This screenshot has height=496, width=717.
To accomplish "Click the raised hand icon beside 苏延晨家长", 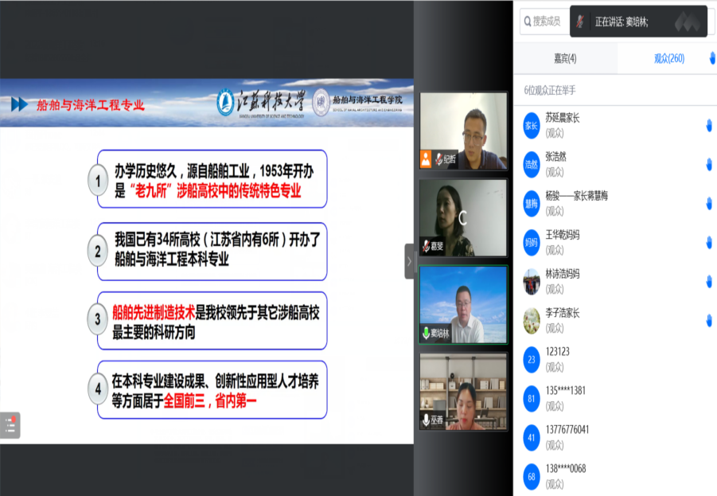I will (x=708, y=125).
